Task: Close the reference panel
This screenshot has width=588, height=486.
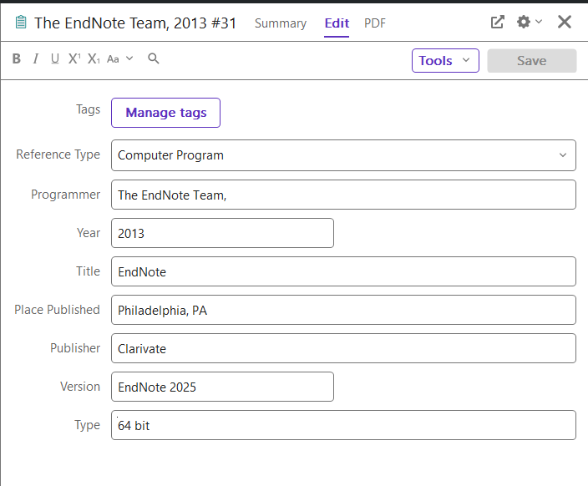Action: pos(565,22)
